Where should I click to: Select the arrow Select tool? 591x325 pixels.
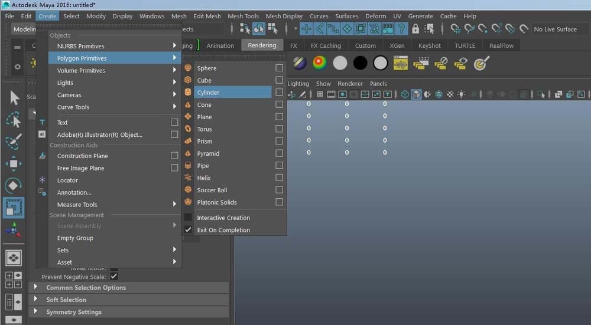14,98
